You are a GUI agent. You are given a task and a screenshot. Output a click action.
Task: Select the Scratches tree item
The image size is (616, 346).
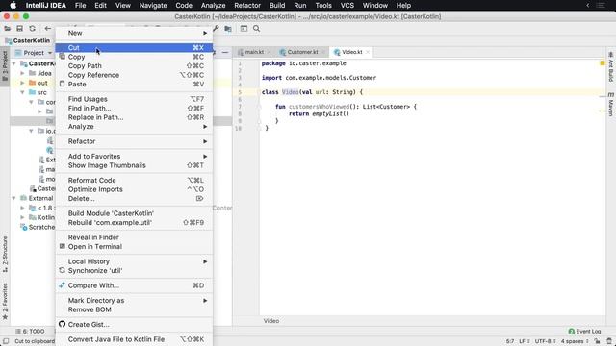[x=38, y=227]
